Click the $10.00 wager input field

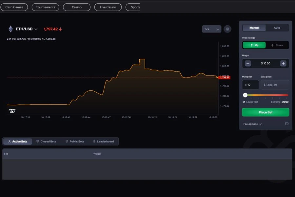click(265, 63)
